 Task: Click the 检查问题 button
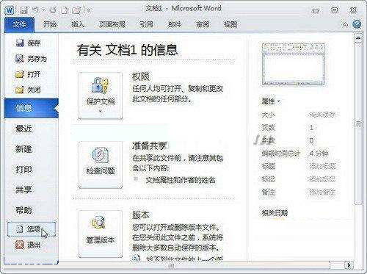(x=101, y=165)
